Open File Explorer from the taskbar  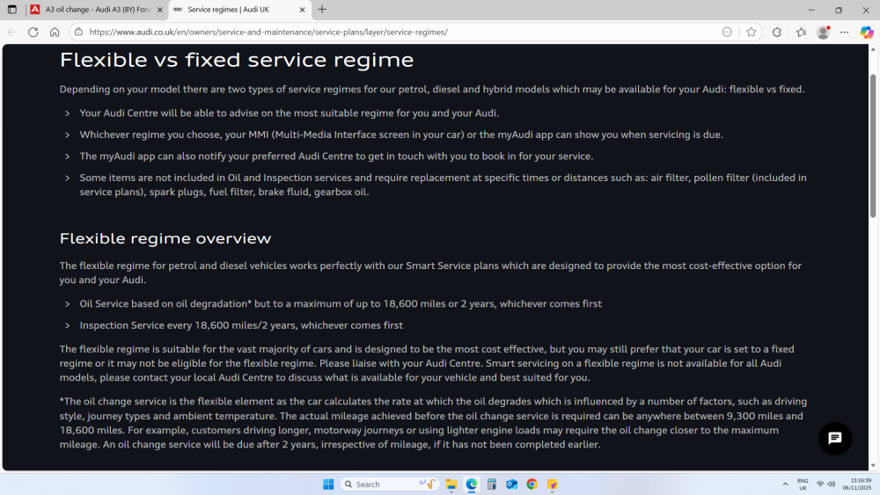pyautogui.click(x=451, y=484)
